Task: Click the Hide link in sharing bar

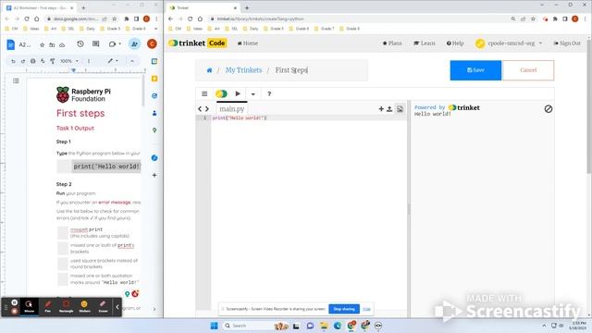Action: click(366, 309)
